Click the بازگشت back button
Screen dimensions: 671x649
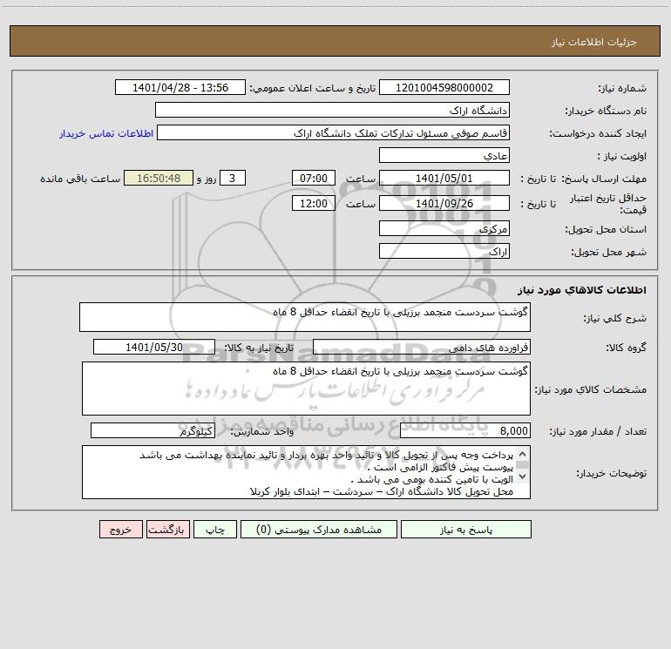pos(167,530)
